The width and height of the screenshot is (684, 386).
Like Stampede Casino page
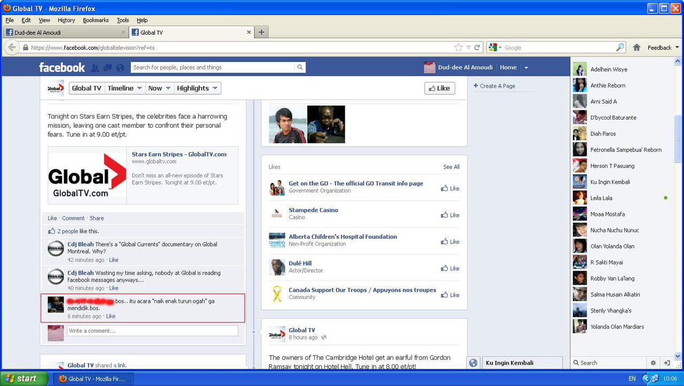tap(450, 215)
